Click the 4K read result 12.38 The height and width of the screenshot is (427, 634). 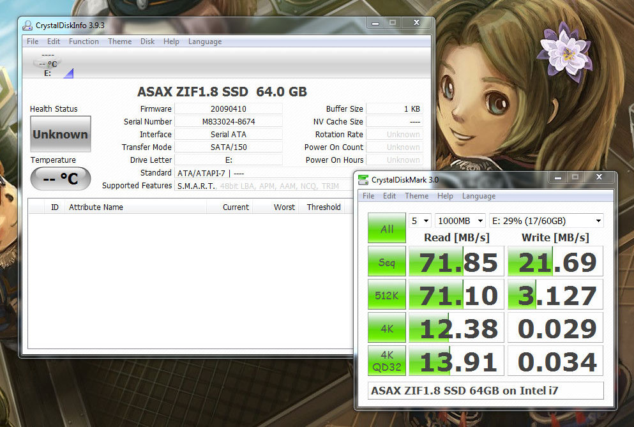point(457,327)
